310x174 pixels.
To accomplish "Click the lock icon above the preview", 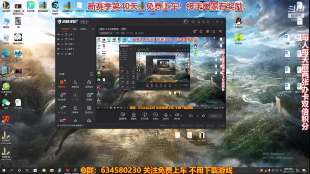I will [x=201, y=31].
